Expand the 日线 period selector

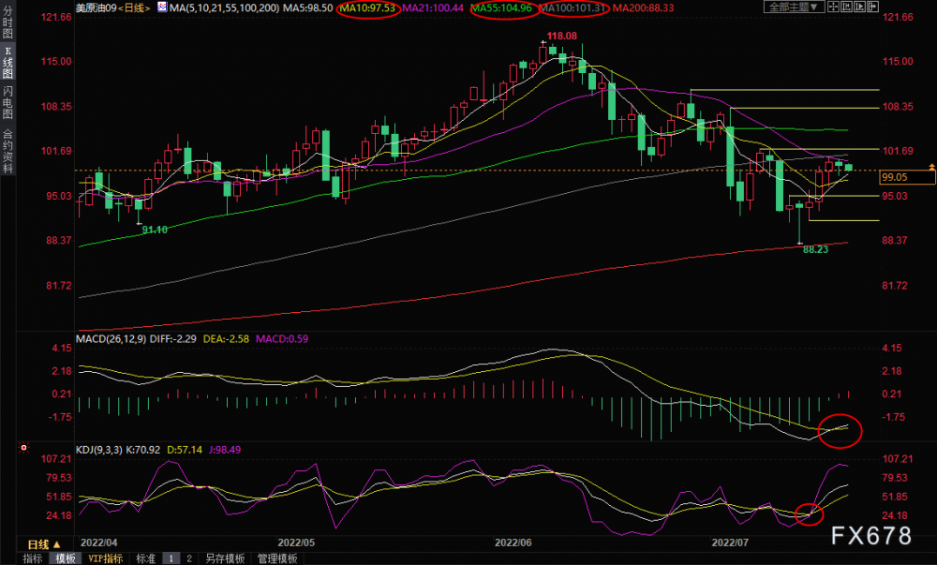tap(44, 544)
